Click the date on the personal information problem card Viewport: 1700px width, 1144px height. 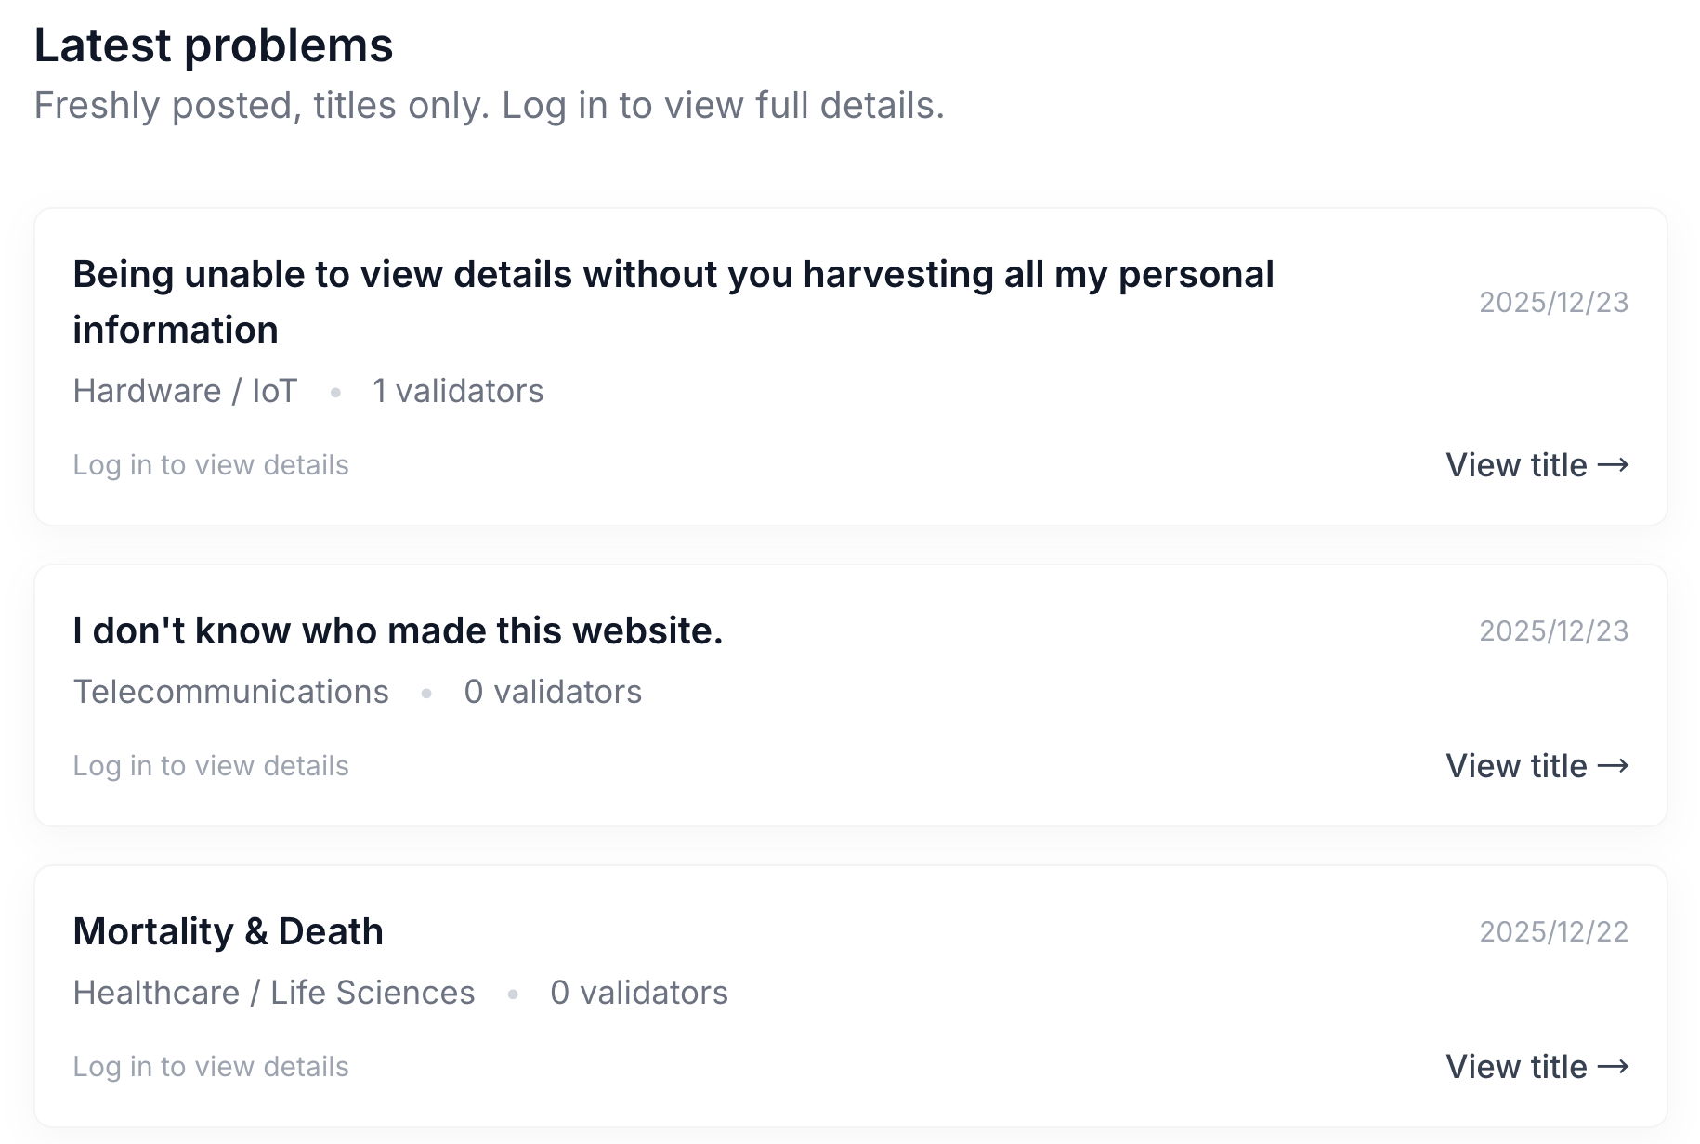(x=1553, y=302)
